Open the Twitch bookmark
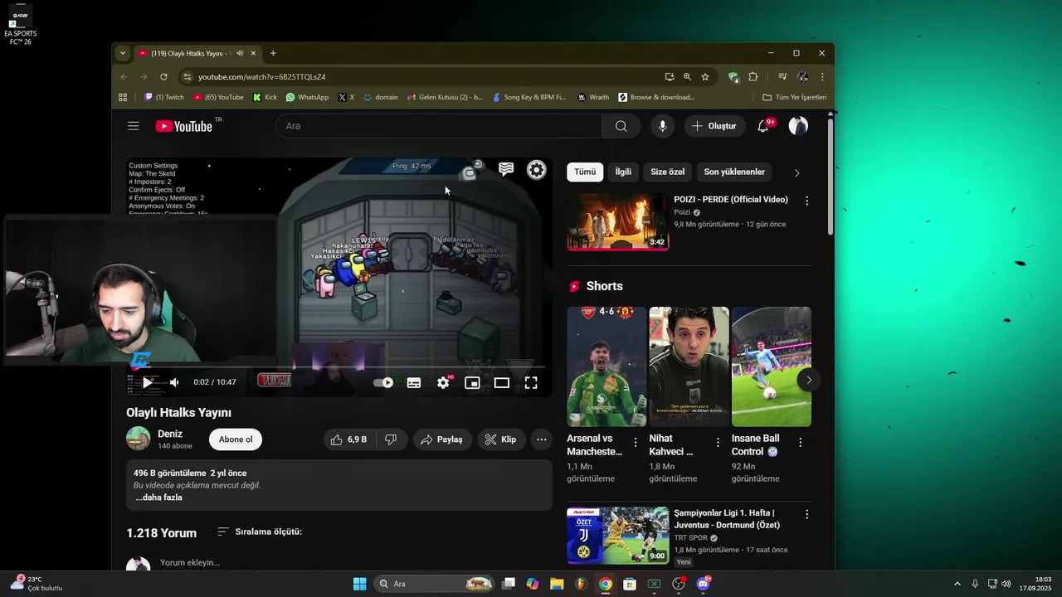 [164, 97]
